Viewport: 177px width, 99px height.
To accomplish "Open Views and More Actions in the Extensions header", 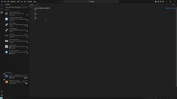I will [x=27, y=5].
